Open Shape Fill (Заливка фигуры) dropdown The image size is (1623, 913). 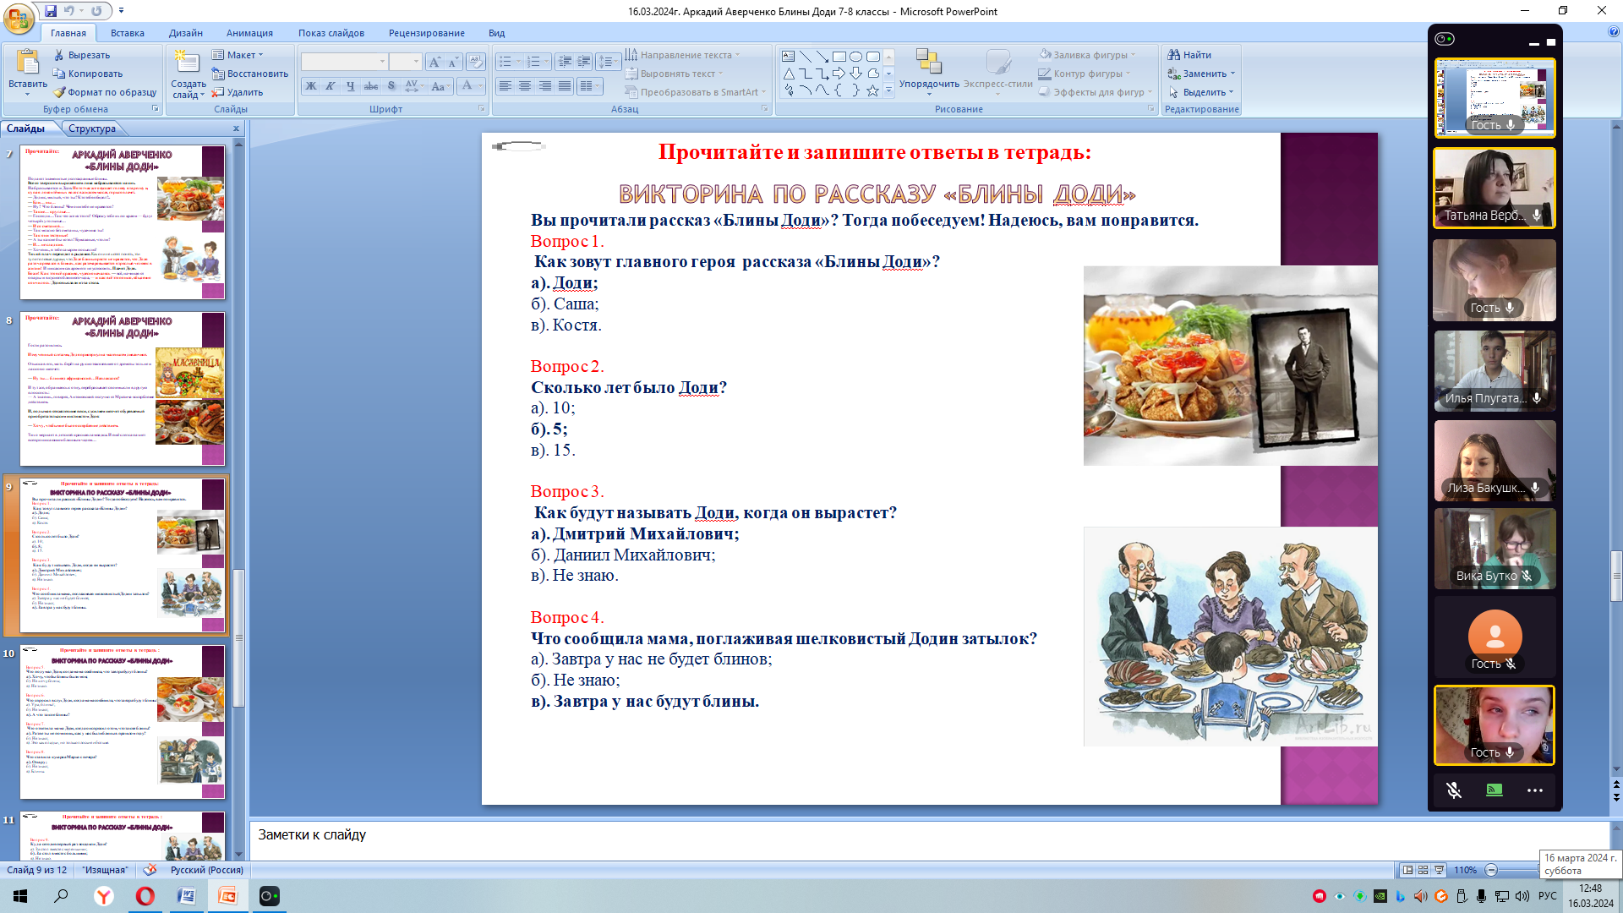[1087, 55]
